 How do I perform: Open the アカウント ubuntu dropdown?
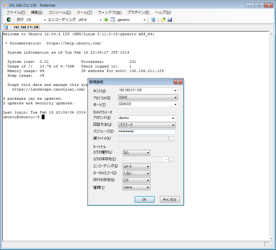(x=173, y=118)
